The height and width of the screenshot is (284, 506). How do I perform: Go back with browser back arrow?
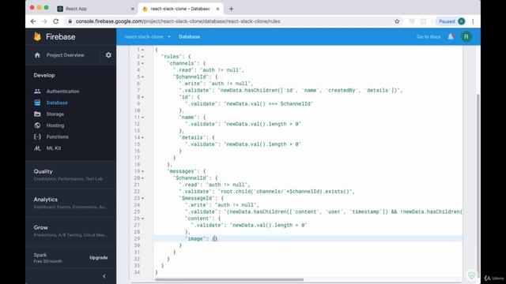click(33, 21)
